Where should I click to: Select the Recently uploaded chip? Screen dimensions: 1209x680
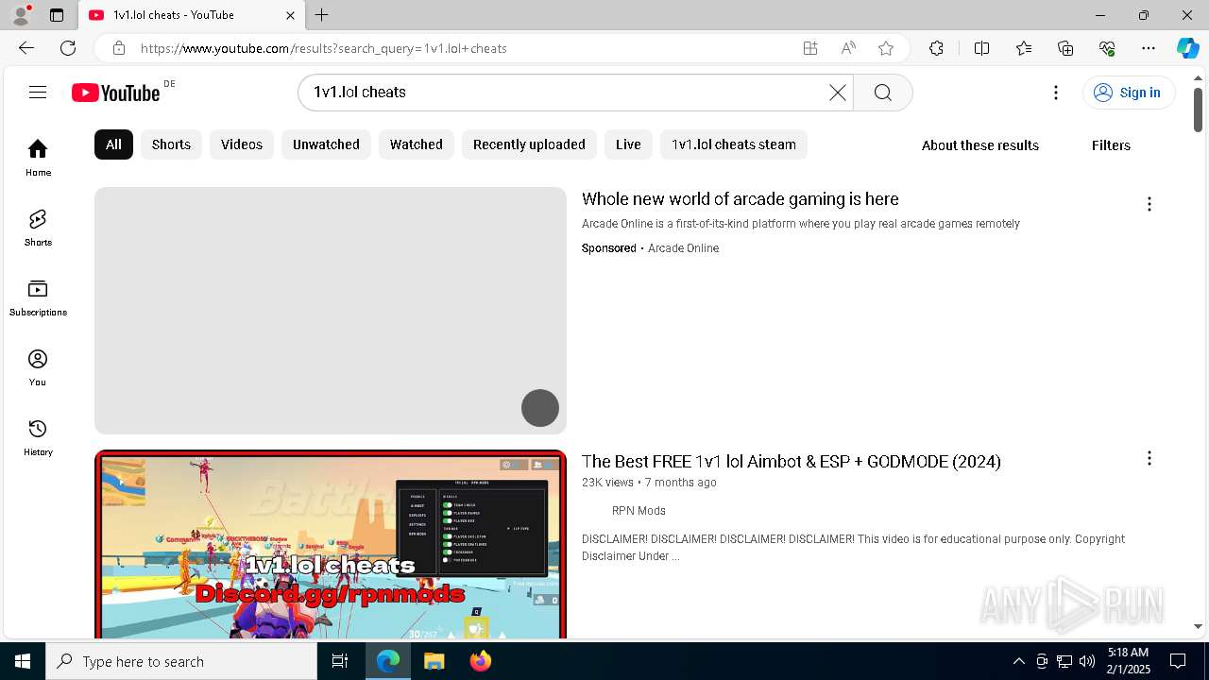[529, 144]
